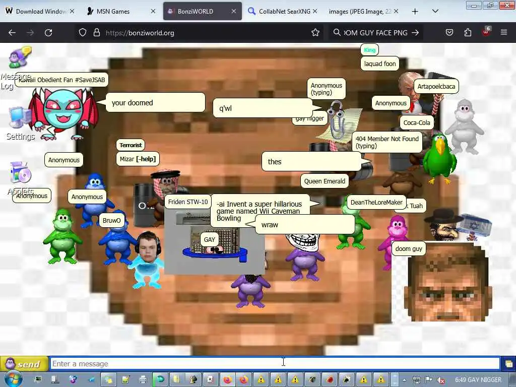Click the laquad foon name tag
The width and height of the screenshot is (516, 387).
380,64
